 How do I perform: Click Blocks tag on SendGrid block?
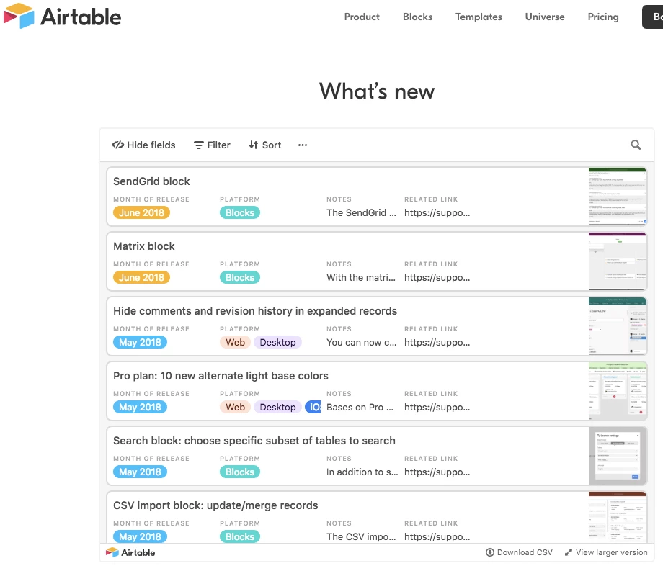(x=240, y=212)
